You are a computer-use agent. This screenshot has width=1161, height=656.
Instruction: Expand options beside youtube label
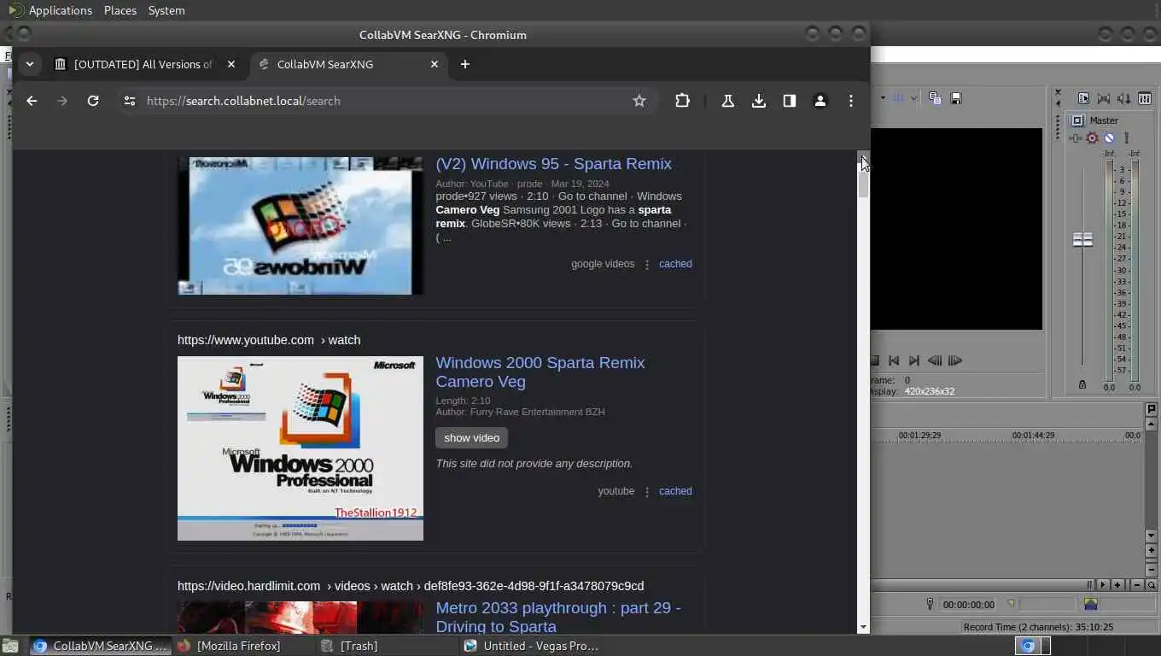647,492
